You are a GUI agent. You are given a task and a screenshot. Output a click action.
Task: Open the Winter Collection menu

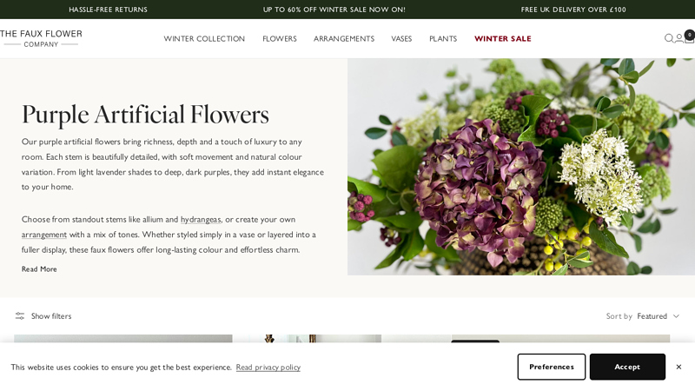[204, 38]
